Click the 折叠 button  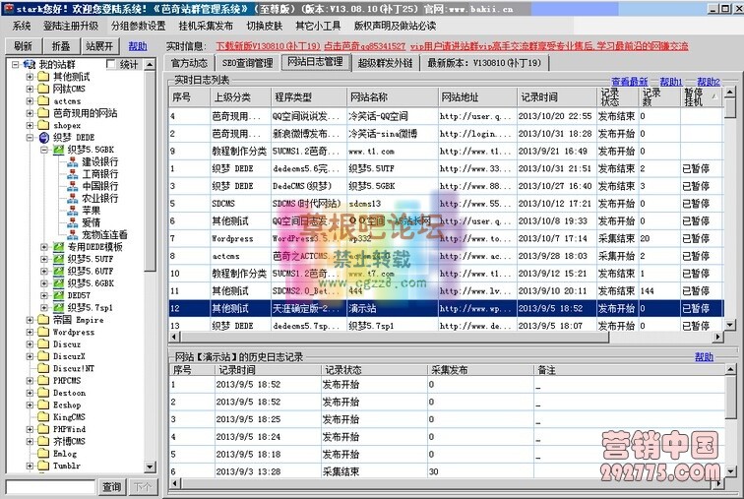pyautogui.click(x=61, y=46)
